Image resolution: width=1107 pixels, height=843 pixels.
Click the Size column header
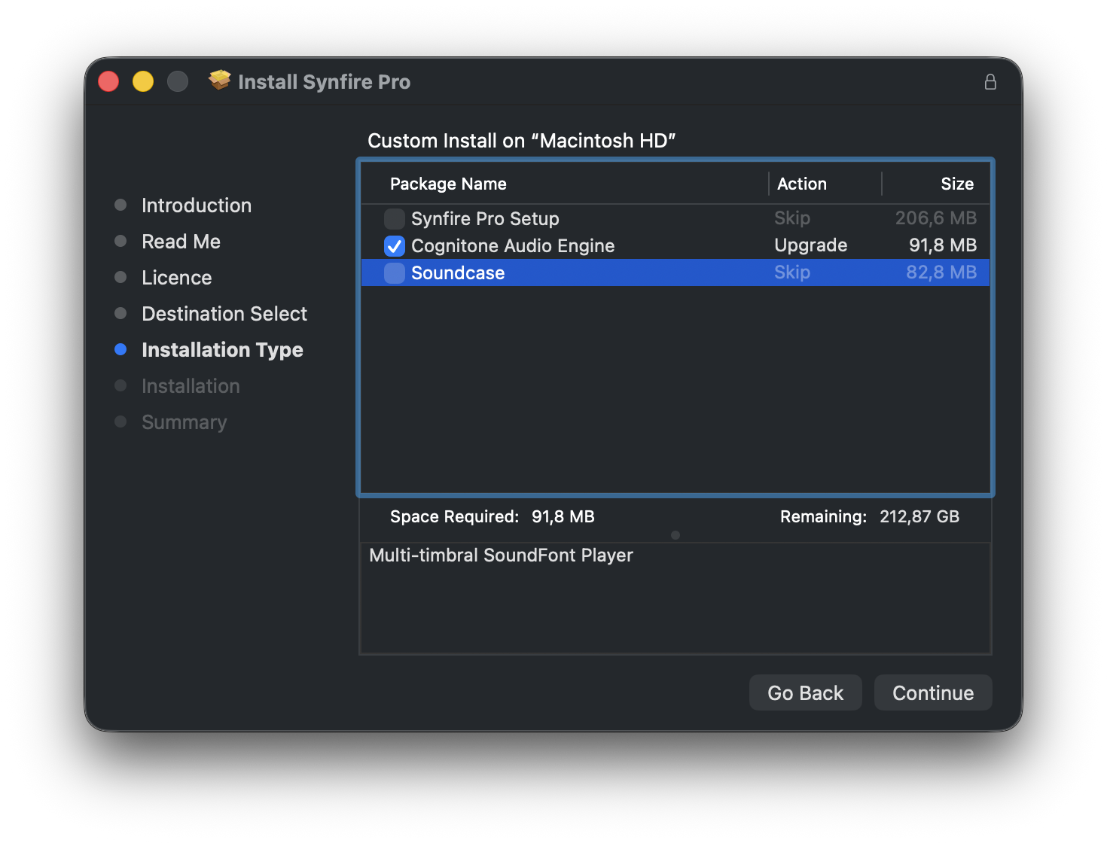(x=956, y=184)
